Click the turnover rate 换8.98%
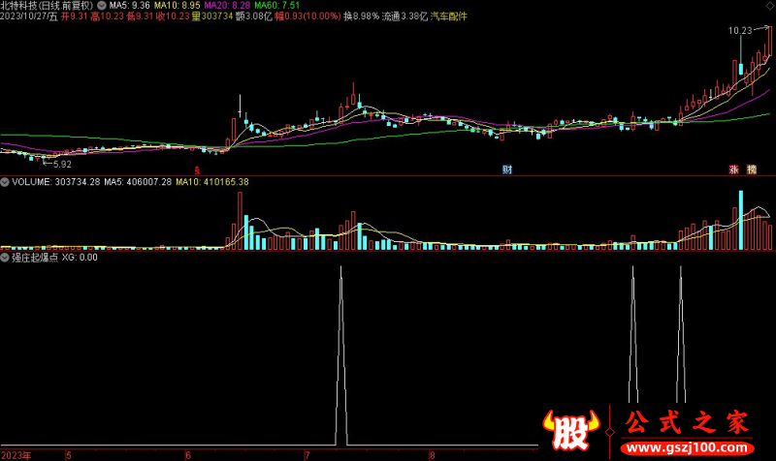Screen dimensions: 776x461 point(361,16)
